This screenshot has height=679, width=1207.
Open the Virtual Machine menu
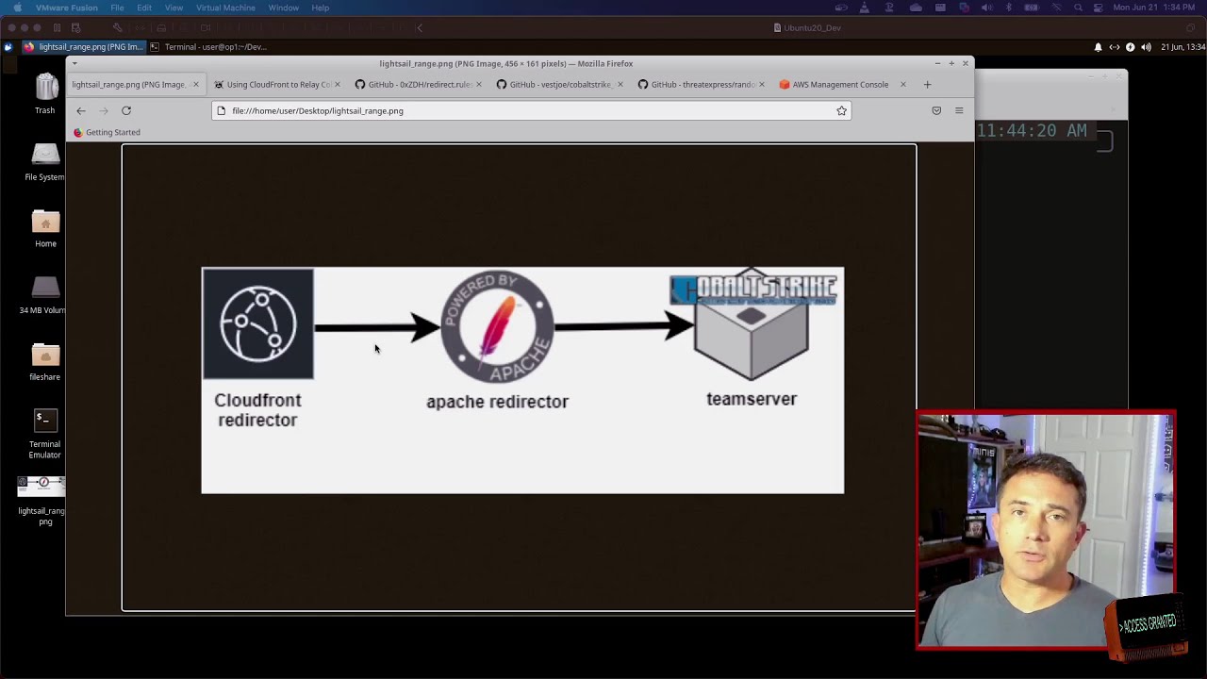(x=225, y=8)
